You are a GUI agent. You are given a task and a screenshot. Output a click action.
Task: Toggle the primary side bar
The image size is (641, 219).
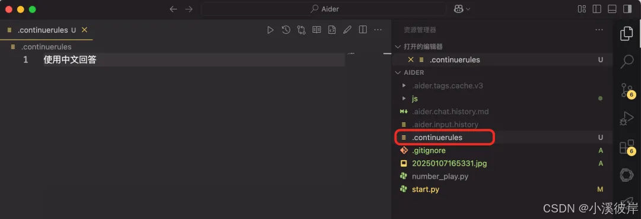pos(597,9)
